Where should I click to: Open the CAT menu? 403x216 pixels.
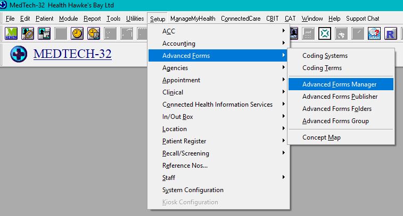290,19
